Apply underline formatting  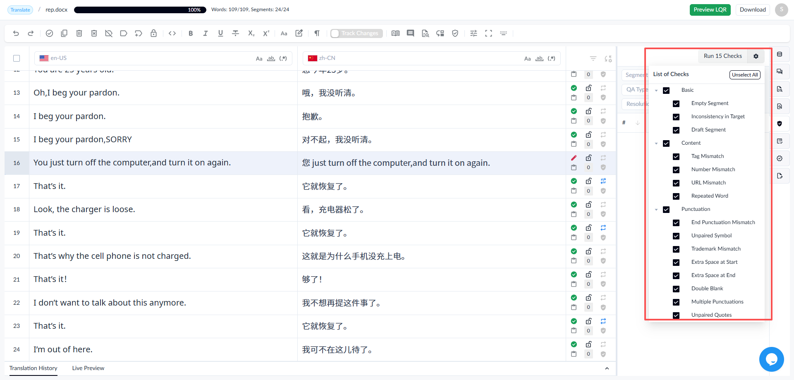pyautogui.click(x=220, y=33)
